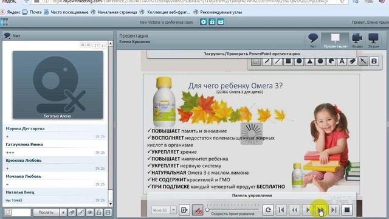Click the Послать send button
This screenshot has height=219, width=389.
[x=46, y=212]
